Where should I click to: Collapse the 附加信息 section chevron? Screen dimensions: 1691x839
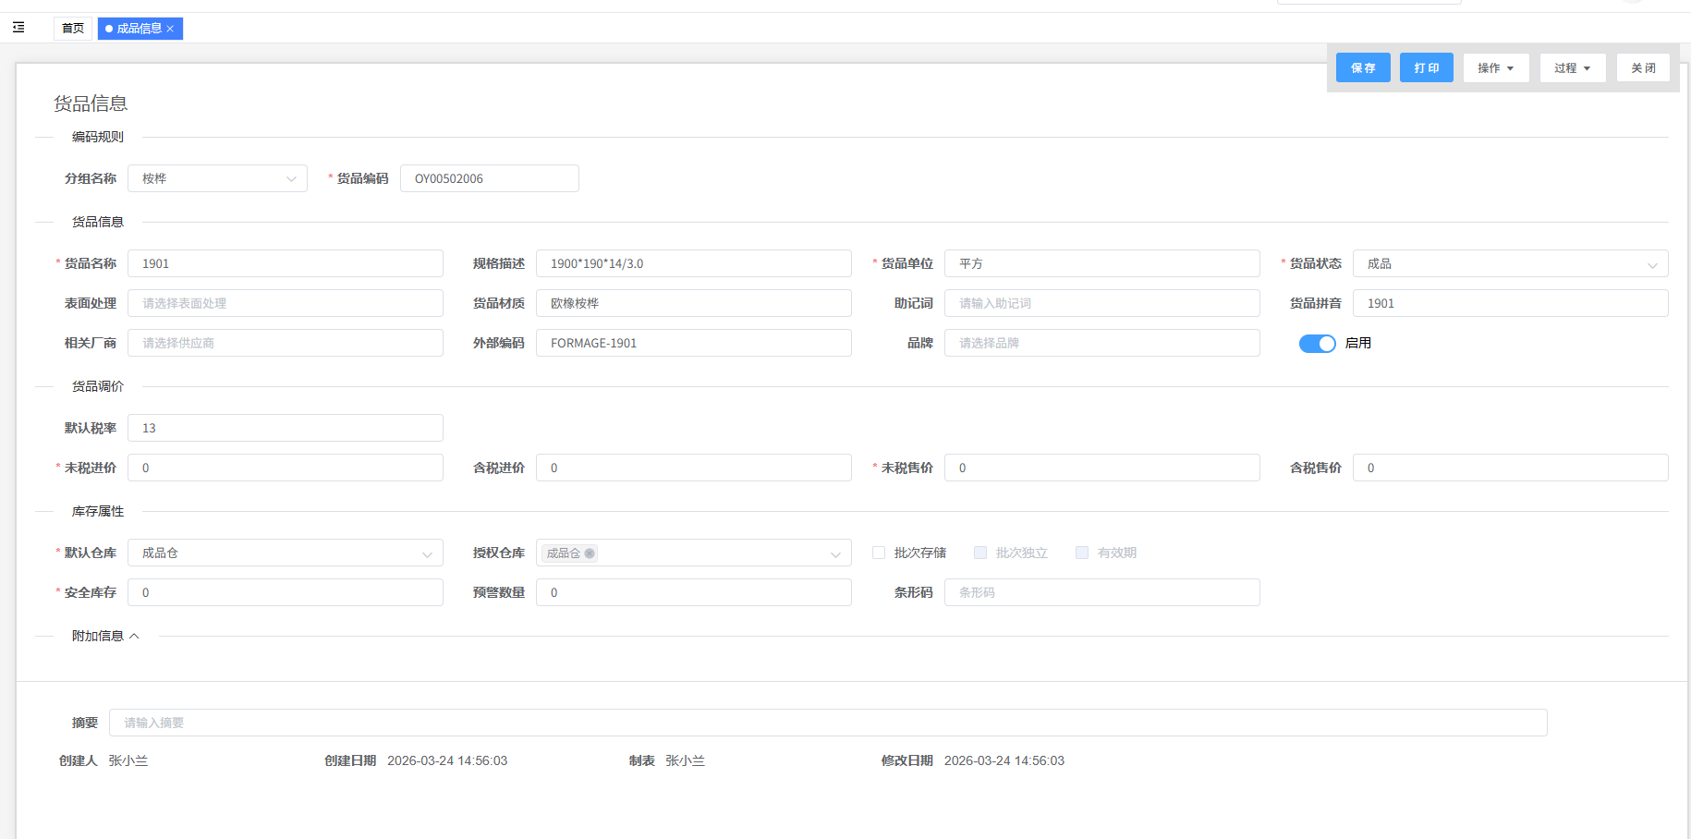(x=135, y=636)
